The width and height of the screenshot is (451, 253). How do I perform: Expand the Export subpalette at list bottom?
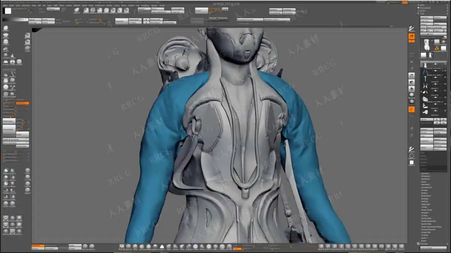click(x=424, y=240)
